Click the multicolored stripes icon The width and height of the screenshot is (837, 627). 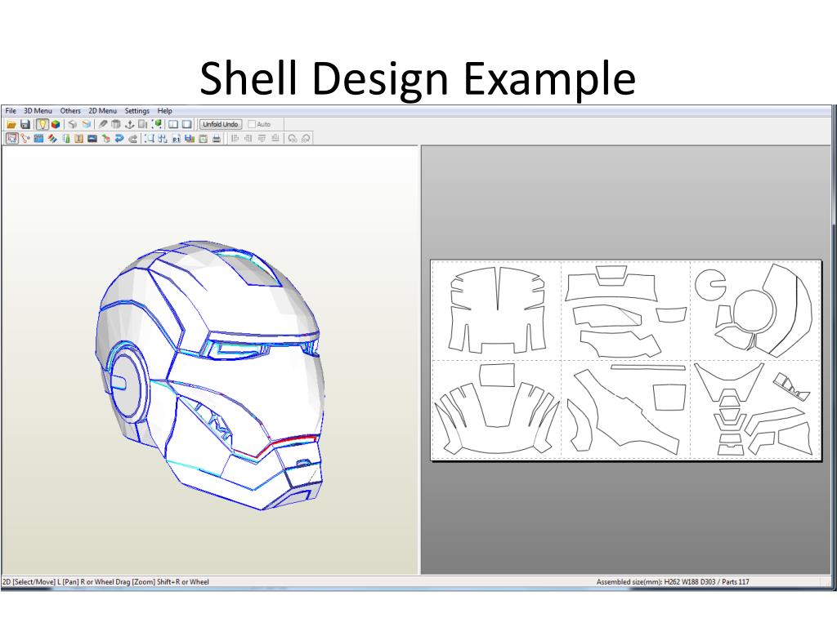click(x=52, y=139)
